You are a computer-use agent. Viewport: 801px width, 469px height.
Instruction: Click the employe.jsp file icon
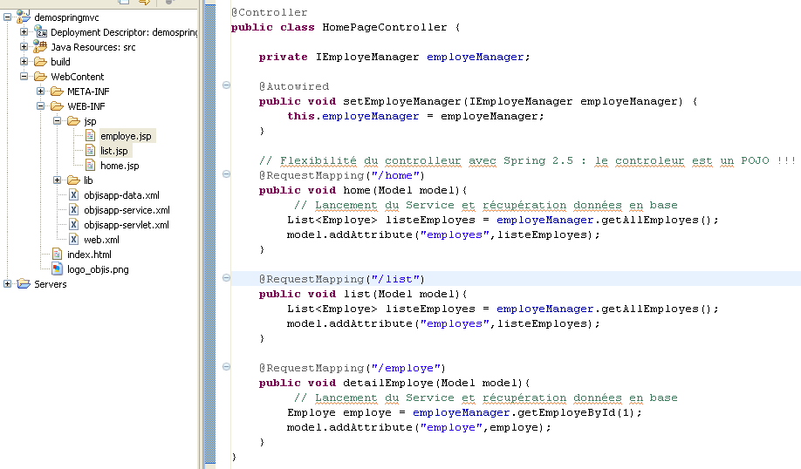click(x=91, y=136)
